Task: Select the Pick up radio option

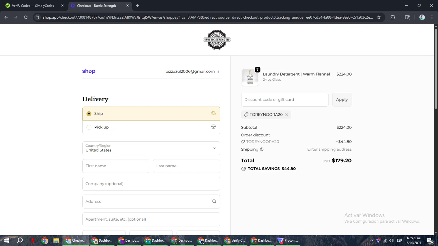Action: [x=89, y=127]
